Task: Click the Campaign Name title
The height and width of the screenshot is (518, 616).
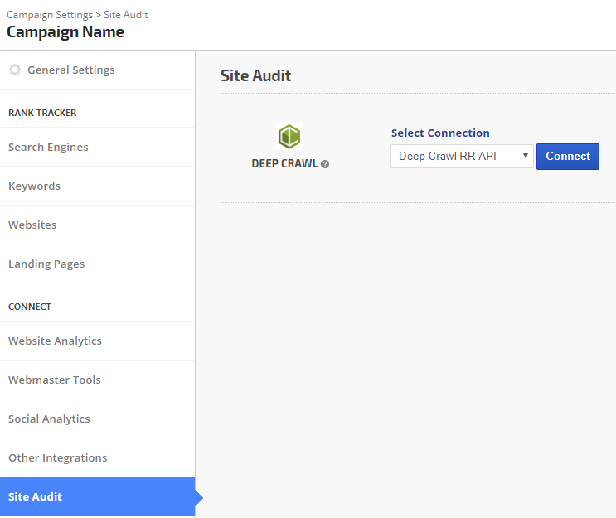Action: pos(65,32)
